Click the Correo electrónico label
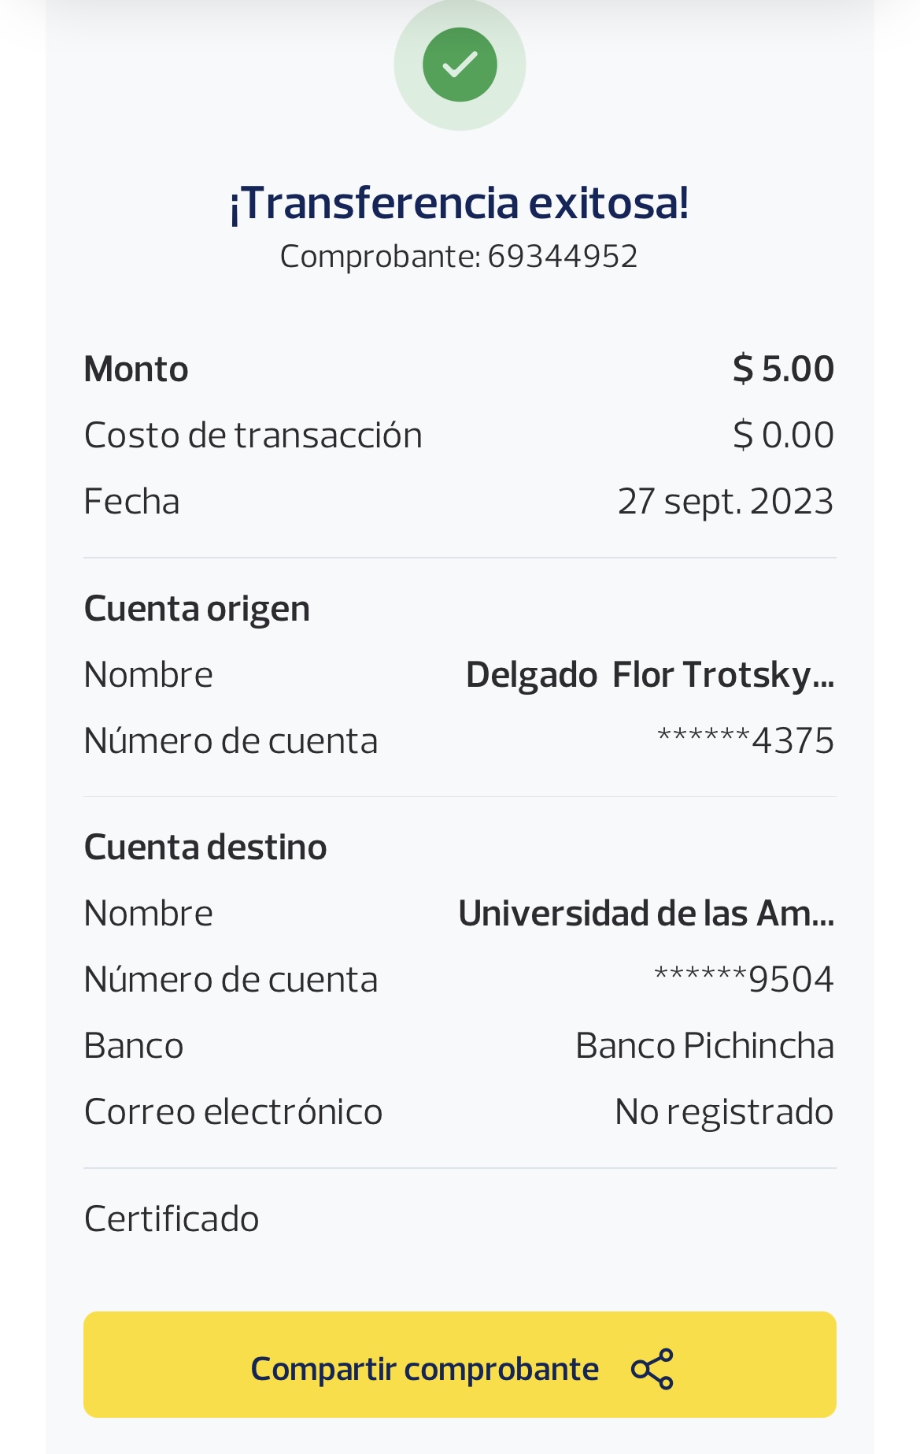Screen dimensions: 920x1454 (233, 1112)
